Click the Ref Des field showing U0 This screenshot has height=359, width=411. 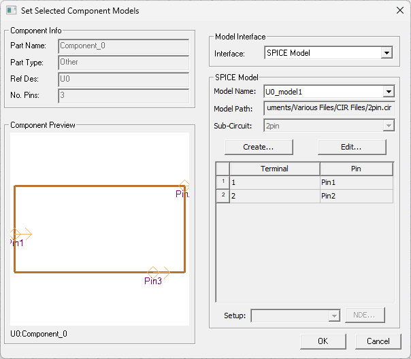point(123,80)
